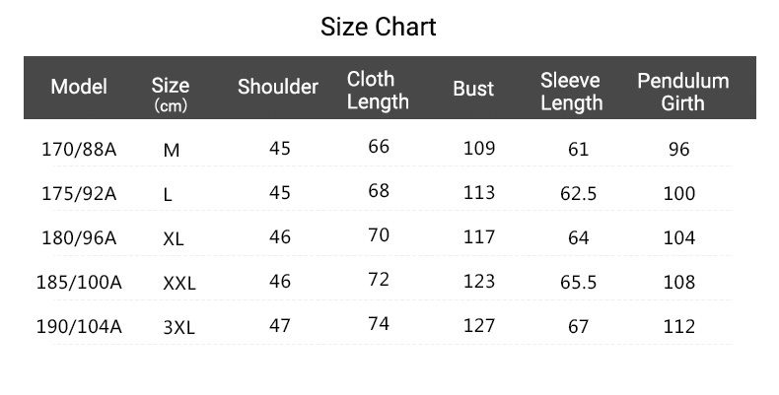This screenshot has height=395, width=779.
Task: Click bust value 109
Action: (x=479, y=148)
